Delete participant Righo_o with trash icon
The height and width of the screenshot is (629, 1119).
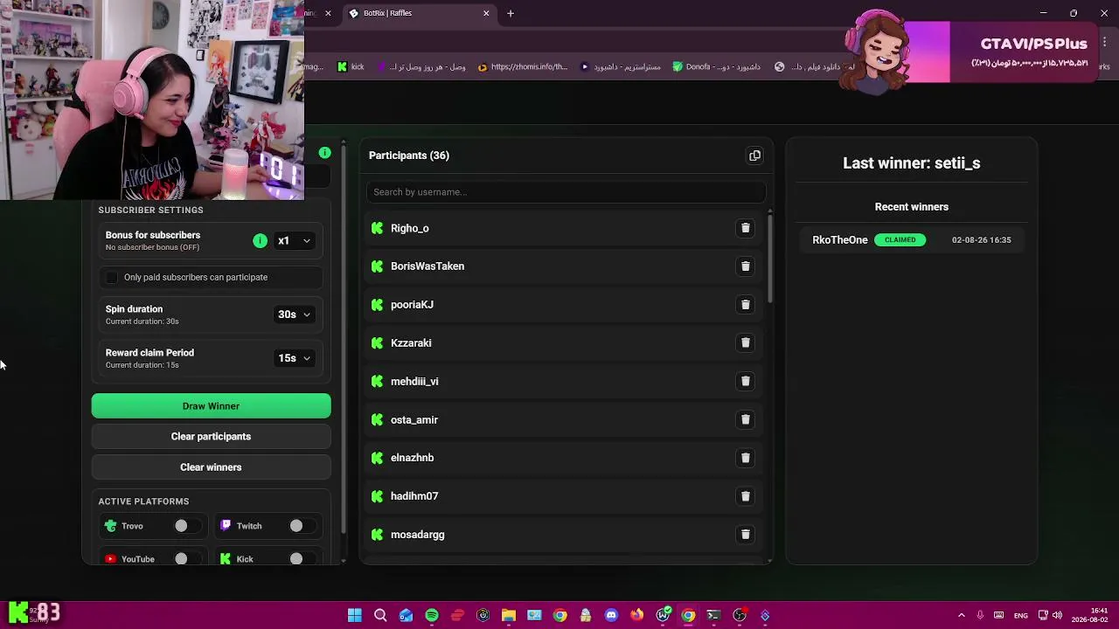[746, 228]
